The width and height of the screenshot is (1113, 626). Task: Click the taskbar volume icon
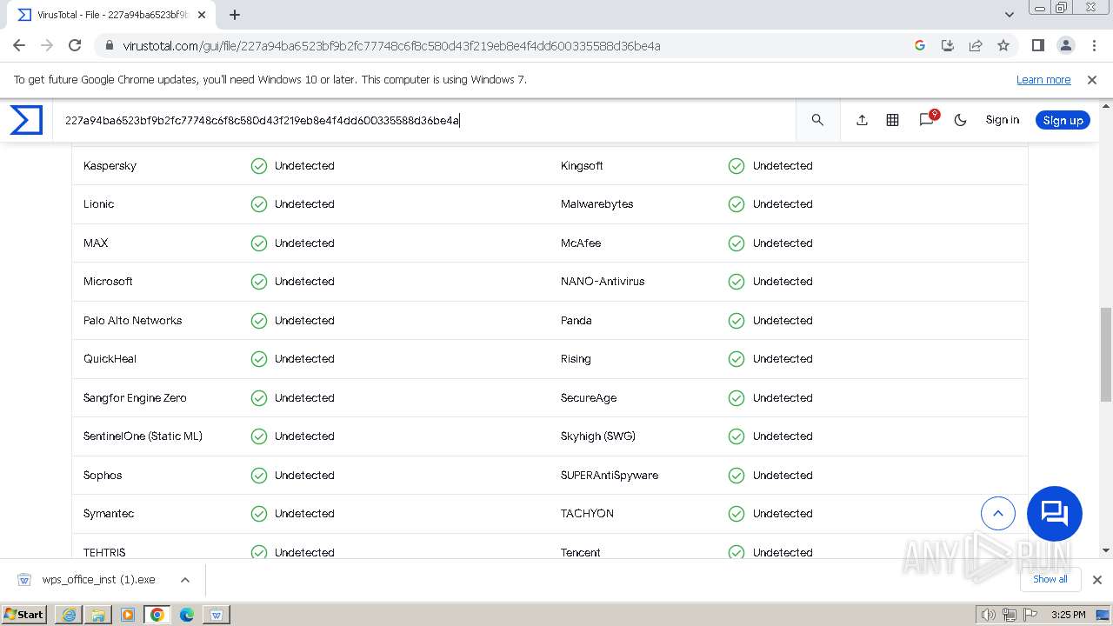pyautogui.click(x=989, y=615)
